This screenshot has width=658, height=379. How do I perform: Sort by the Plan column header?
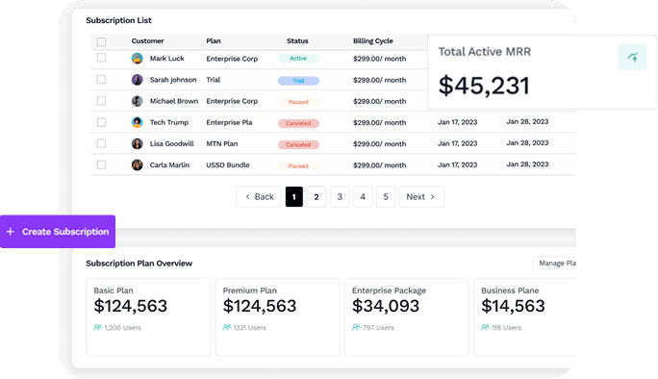[x=214, y=41]
